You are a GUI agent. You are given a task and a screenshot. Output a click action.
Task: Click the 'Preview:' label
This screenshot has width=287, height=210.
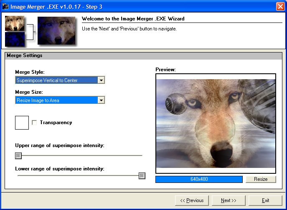click(x=165, y=70)
